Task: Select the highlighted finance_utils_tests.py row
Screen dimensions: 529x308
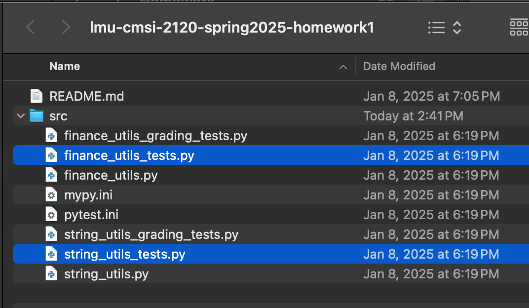Action: coord(271,155)
